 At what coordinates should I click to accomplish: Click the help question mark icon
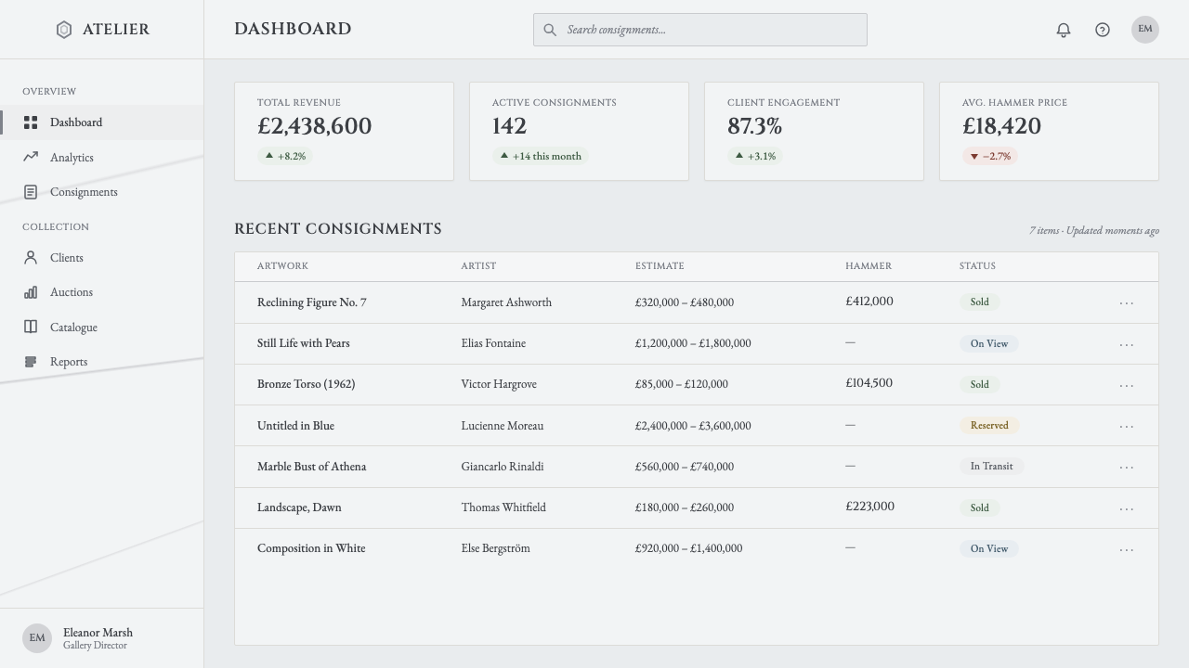[1103, 30]
